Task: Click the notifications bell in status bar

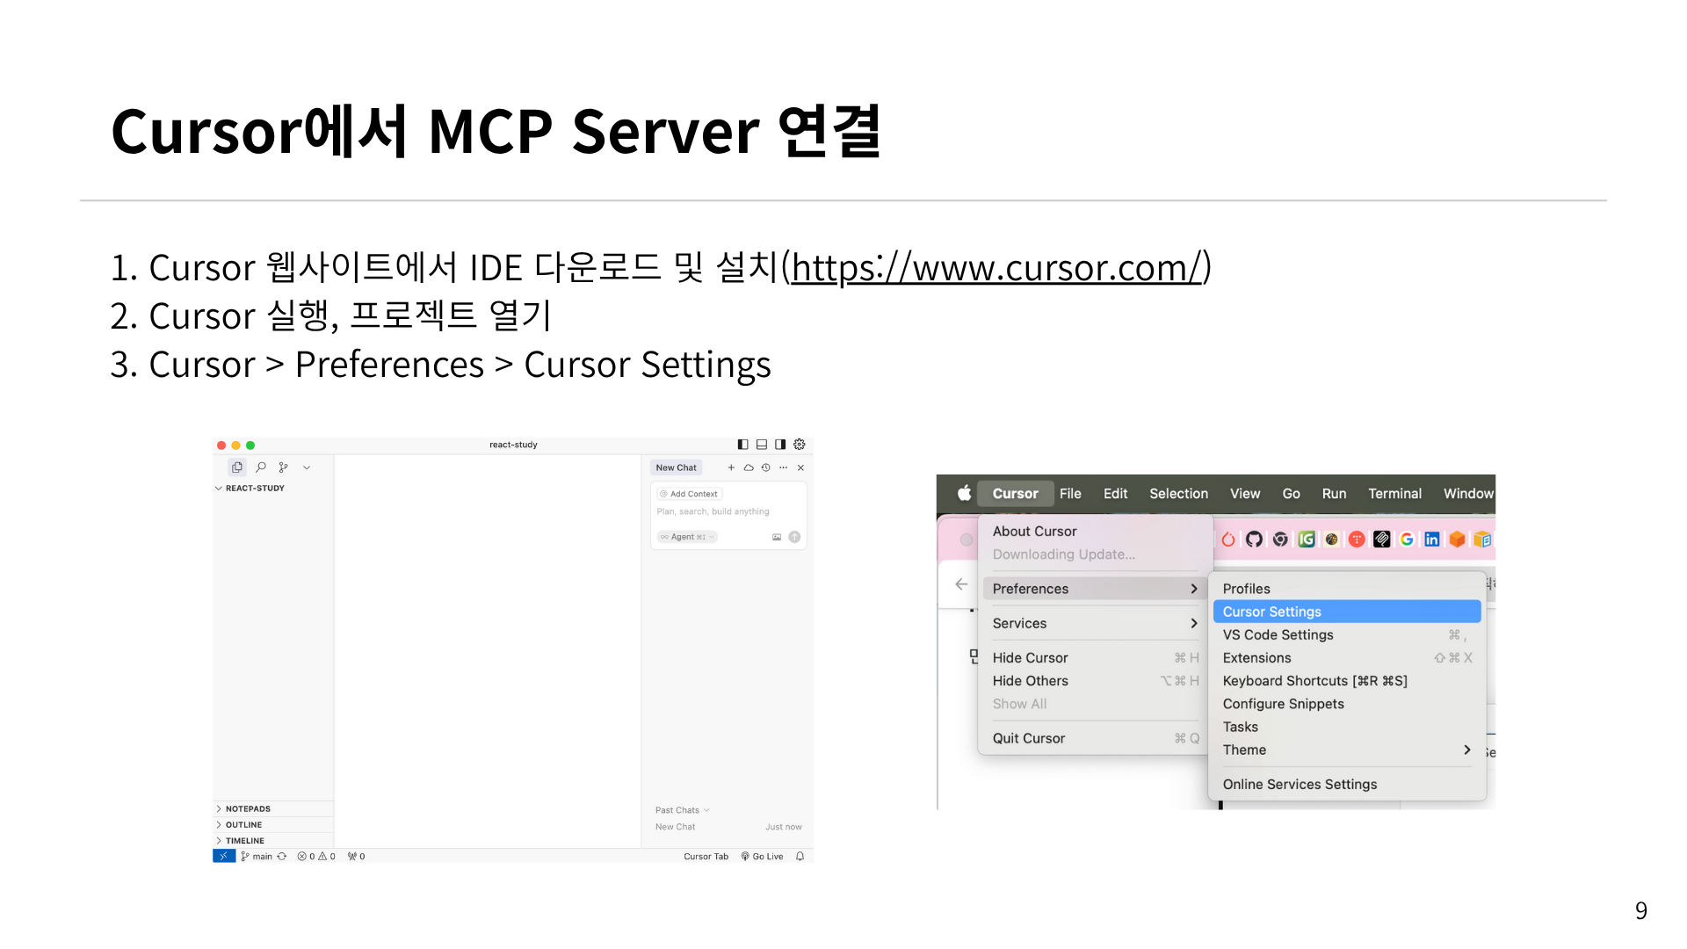Action: [800, 856]
